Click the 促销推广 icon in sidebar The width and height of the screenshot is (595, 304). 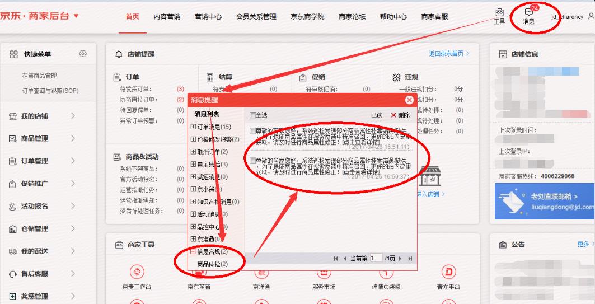coord(13,184)
